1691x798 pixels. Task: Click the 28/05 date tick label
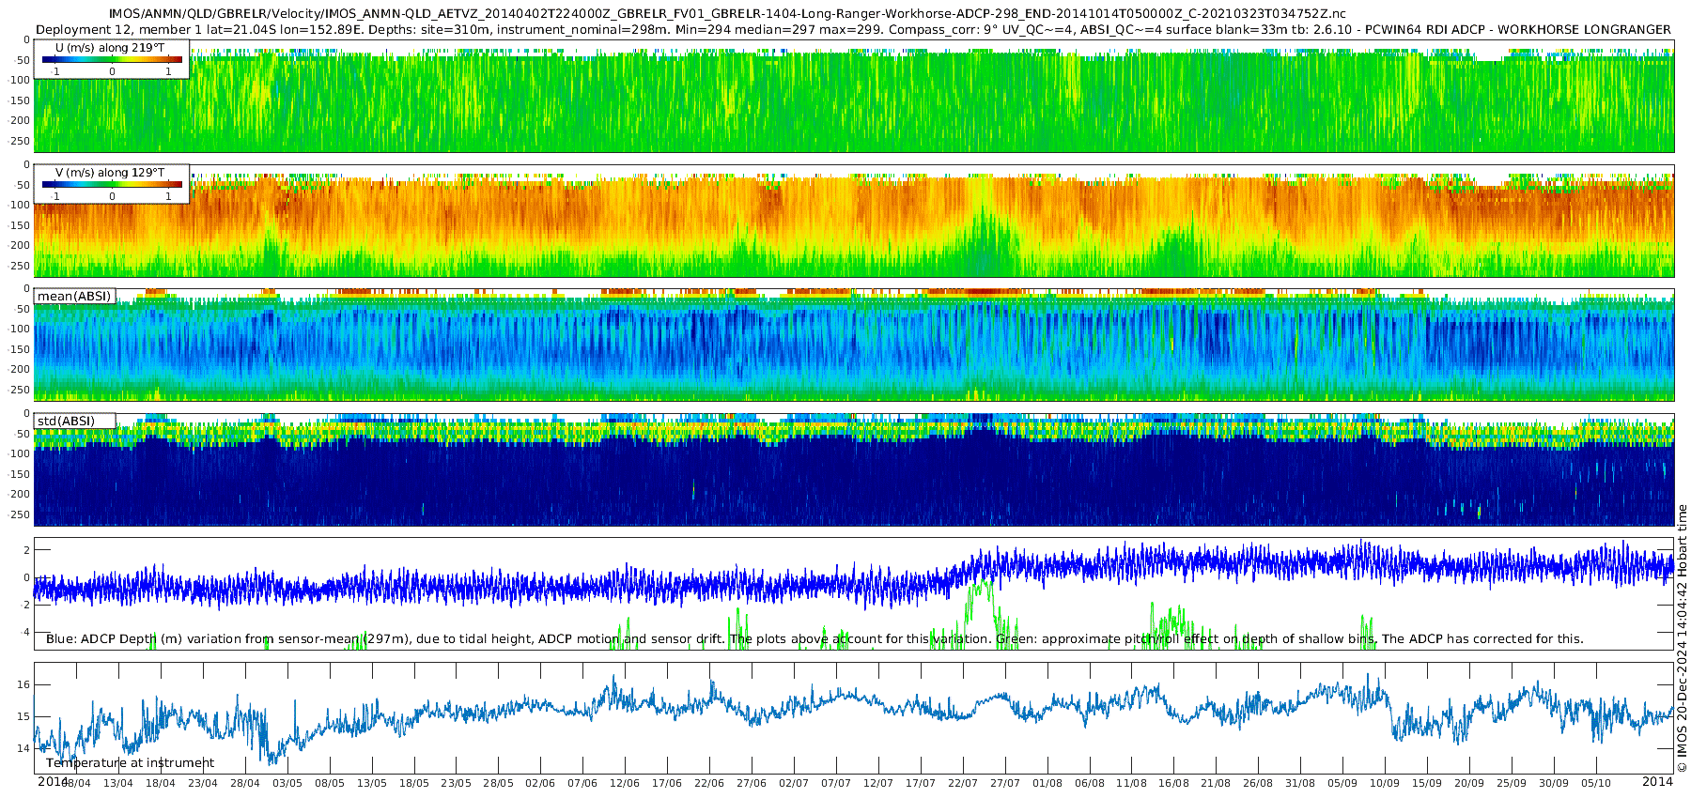(498, 783)
